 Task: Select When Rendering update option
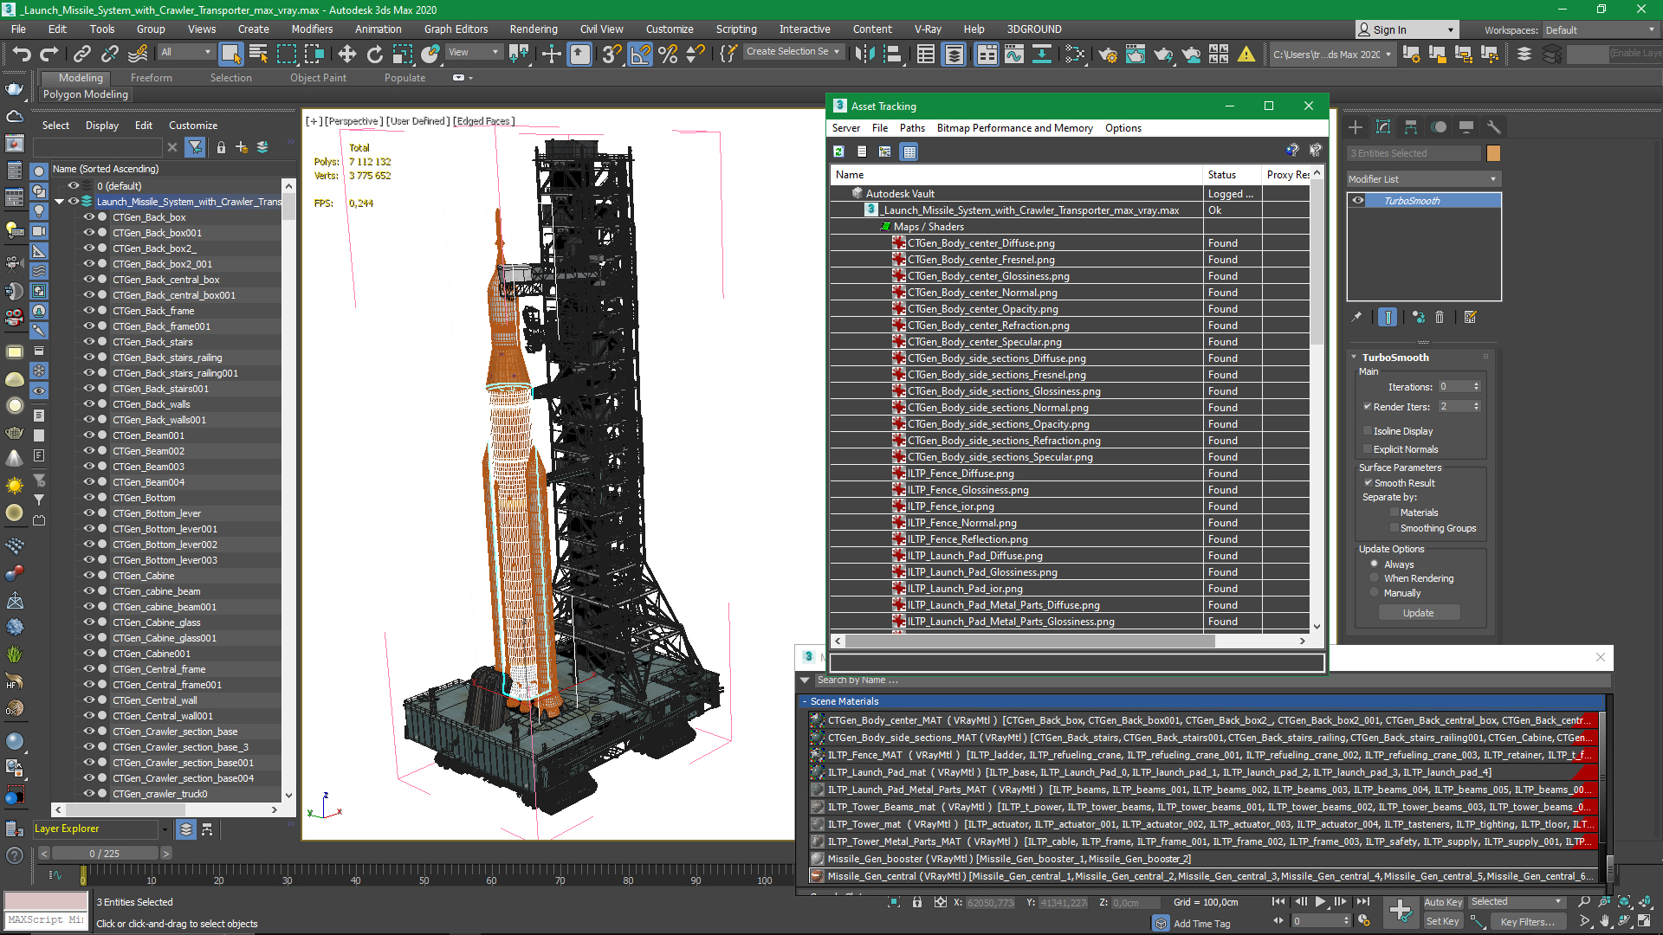pos(1375,578)
